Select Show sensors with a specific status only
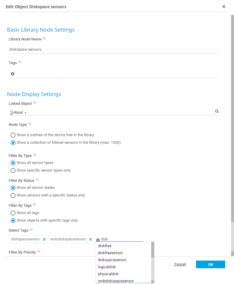 point(13,195)
